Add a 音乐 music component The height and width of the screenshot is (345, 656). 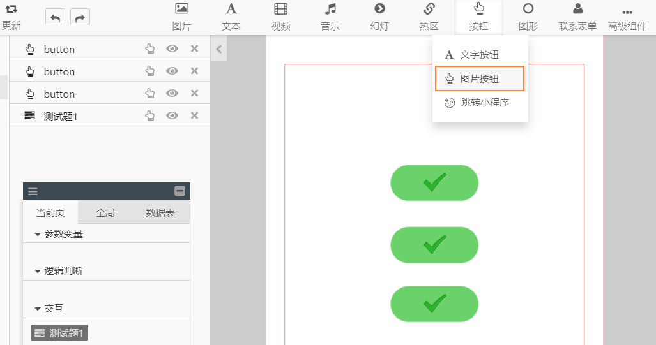[330, 17]
